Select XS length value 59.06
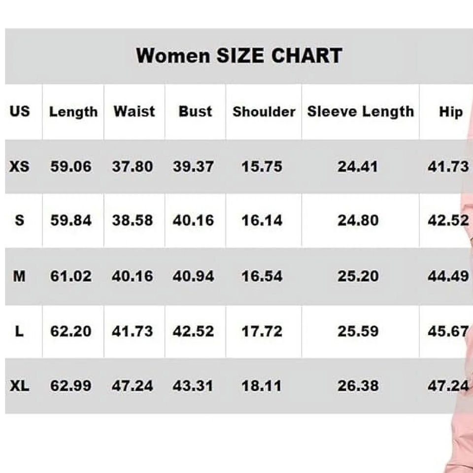The image size is (473, 473). click(x=71, y=167)
